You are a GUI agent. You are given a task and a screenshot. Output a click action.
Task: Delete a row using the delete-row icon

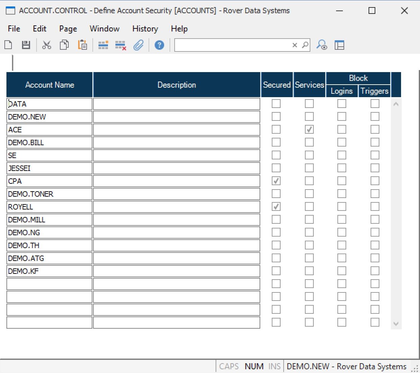click(x=120, y=45)
